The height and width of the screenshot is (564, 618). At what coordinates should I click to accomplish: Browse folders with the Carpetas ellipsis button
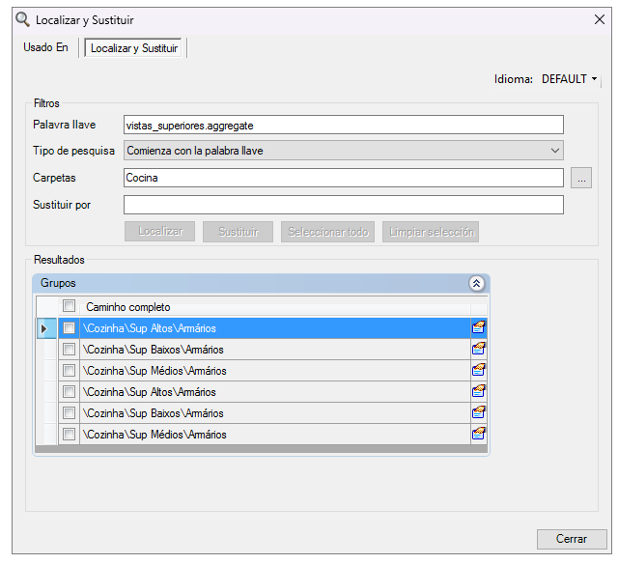click(x=580, y=178)
